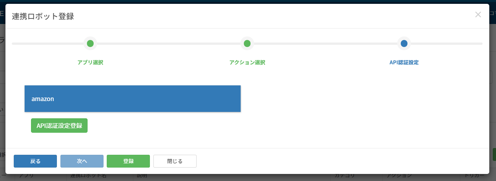This screenshot has width=496, height=181.
Task: Submit with the green 登録 button
Action: click(x=128, y=161)
